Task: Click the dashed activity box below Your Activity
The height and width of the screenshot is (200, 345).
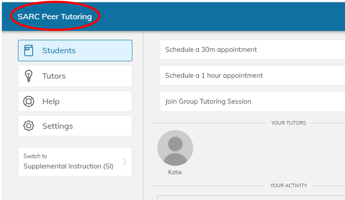Action: 251,198
